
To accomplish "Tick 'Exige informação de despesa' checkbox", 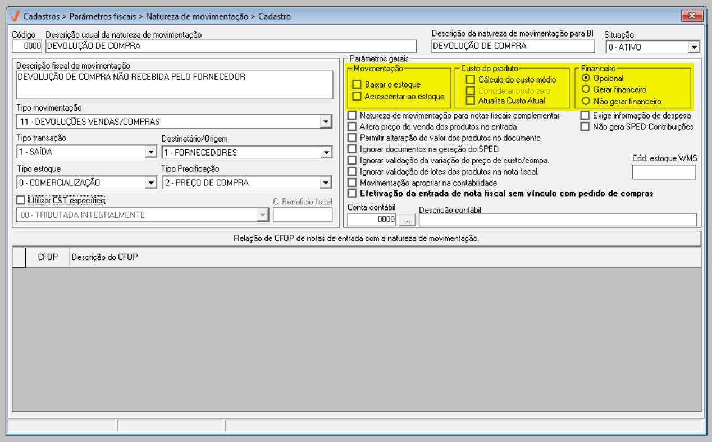I will click(585, 116).
